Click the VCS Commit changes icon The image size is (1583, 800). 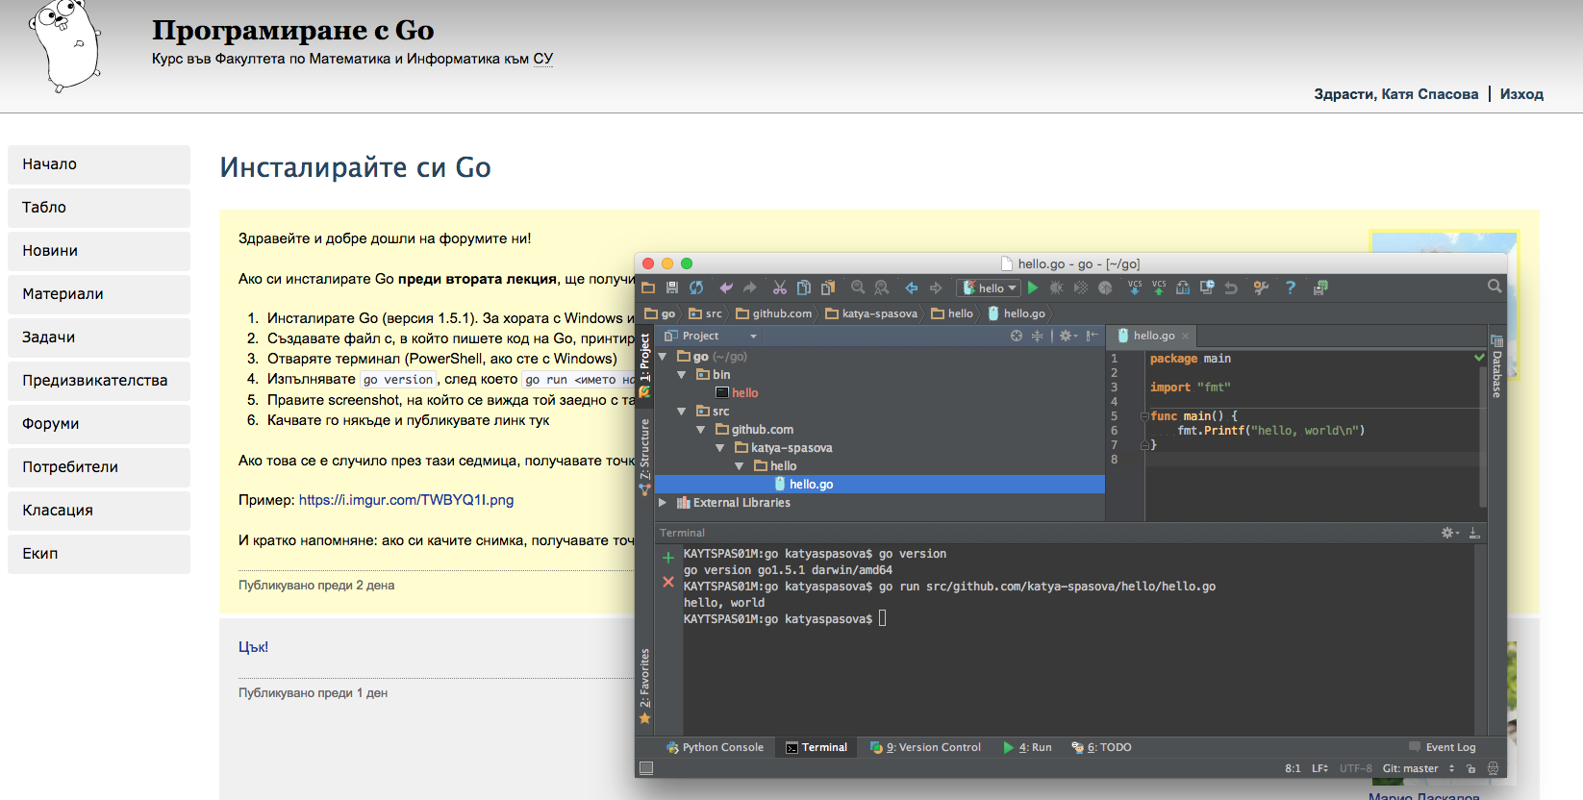coord(1159,287)
